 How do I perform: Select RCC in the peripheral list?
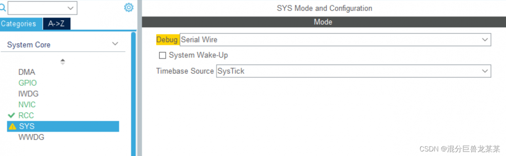26,115
